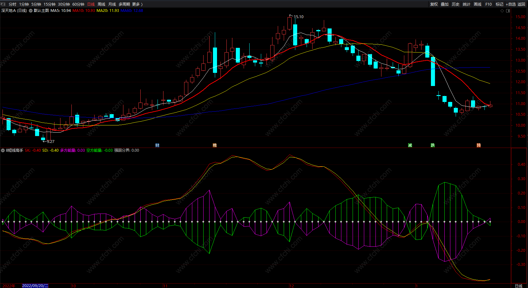Click the orange 预 event marker

click(479, 145)
